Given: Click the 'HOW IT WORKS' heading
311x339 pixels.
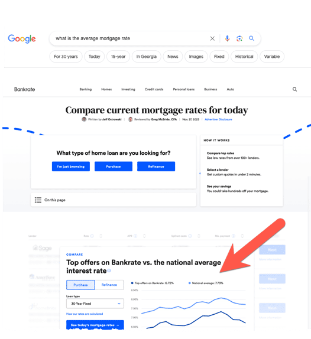Looking at the screenshot, I should pyautogui.click(x=216, y=141).
